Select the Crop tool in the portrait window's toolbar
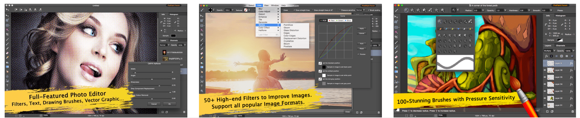The height and width of the screenshot is (118, 580). [7, 34]
